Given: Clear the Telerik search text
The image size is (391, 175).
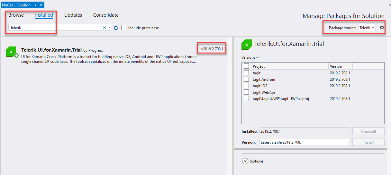Looking at the screenshot, I should [104, 28].
